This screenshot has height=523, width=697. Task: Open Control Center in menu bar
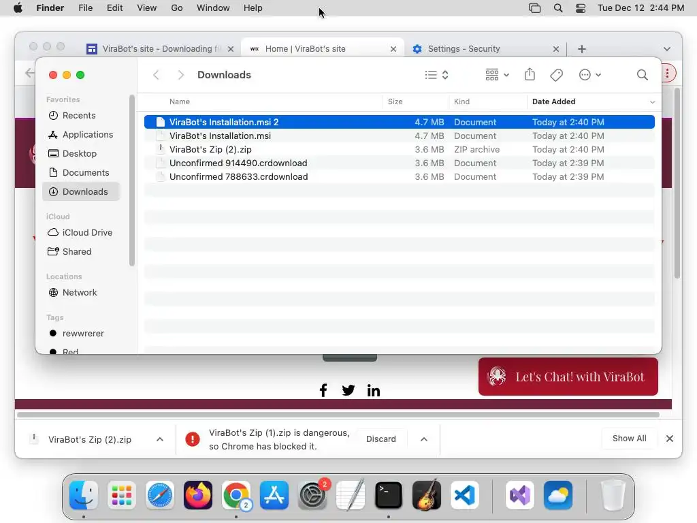[581, 8]
